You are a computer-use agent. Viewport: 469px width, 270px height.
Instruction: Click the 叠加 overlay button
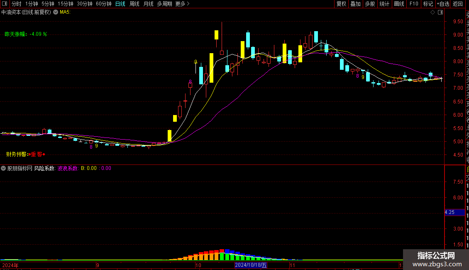pos(356,4)
